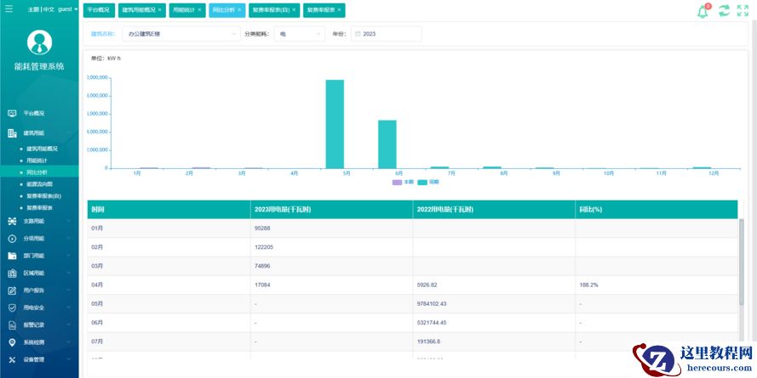Switch to the 用能统计 tab
Image resolution: width=757 pixels, height=378 pixels.
[182, 10]
